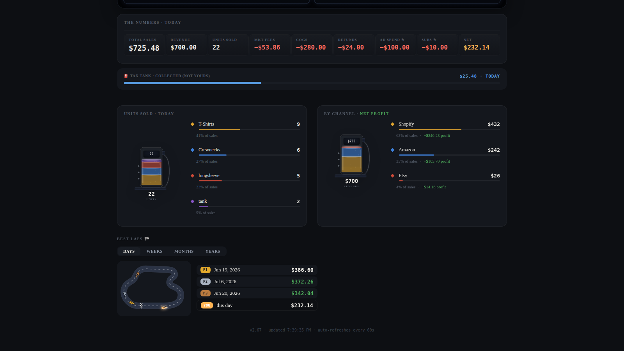This screenshot has width=624, height=351.
Task: Switch to the Weeks tab
Action: (x=154, y=251)
